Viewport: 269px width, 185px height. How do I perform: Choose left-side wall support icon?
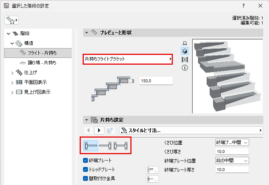coord(91,146)
